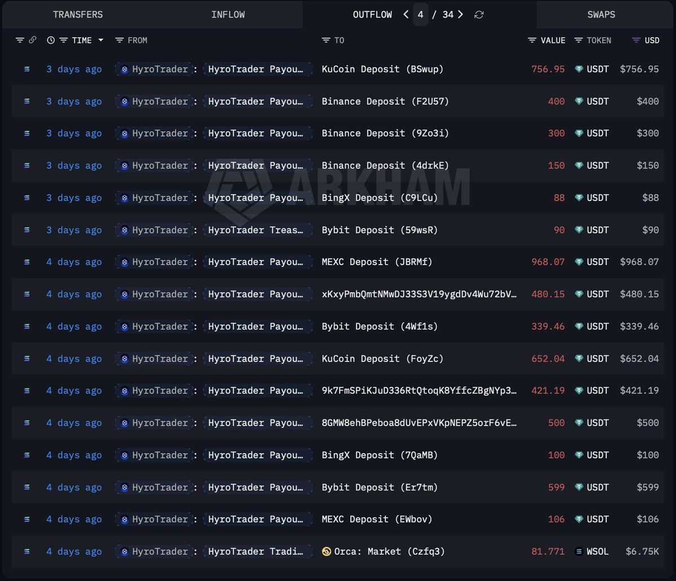Open address starting 8GMW8ehBPeboa8d
This screenshot has height=581, width=676.
(x=419, y=422)
